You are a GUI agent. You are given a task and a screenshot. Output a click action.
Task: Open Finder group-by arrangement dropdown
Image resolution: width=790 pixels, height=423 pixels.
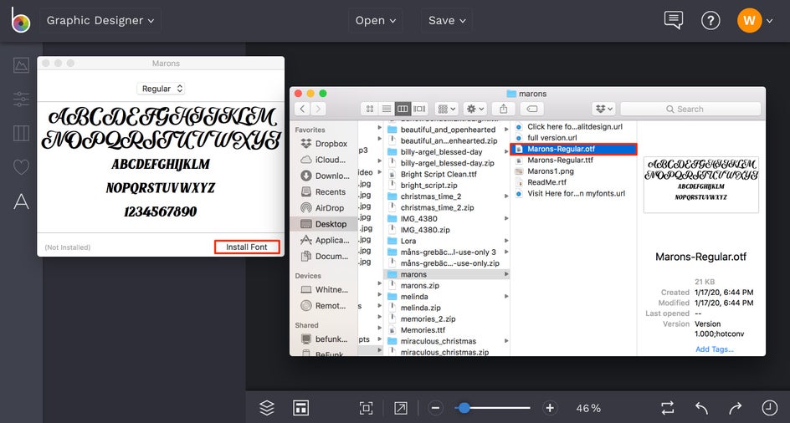[x=446, y=109]
